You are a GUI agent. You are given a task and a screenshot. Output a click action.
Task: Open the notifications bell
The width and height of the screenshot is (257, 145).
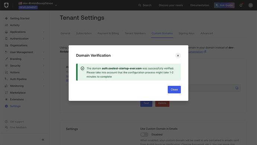tap(241, 5)
